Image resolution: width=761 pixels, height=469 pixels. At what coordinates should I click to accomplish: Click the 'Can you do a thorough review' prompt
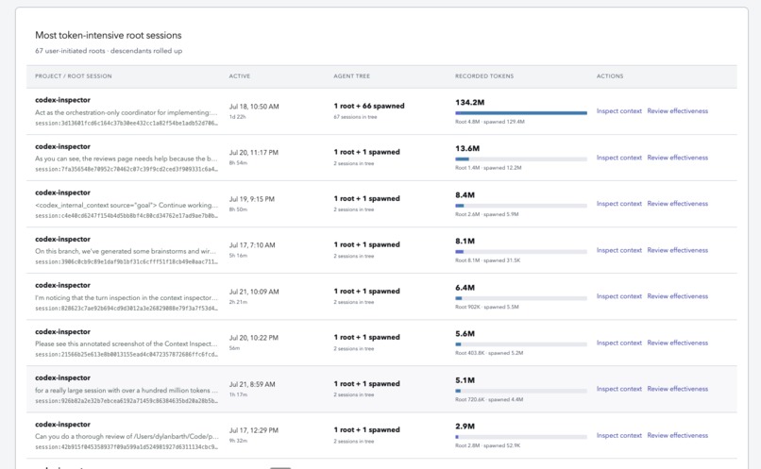coord(127,437)
